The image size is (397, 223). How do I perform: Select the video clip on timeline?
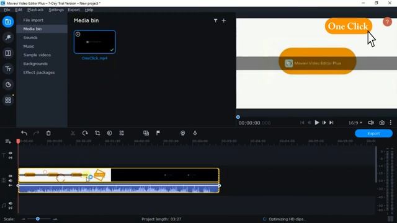[118, 175]
